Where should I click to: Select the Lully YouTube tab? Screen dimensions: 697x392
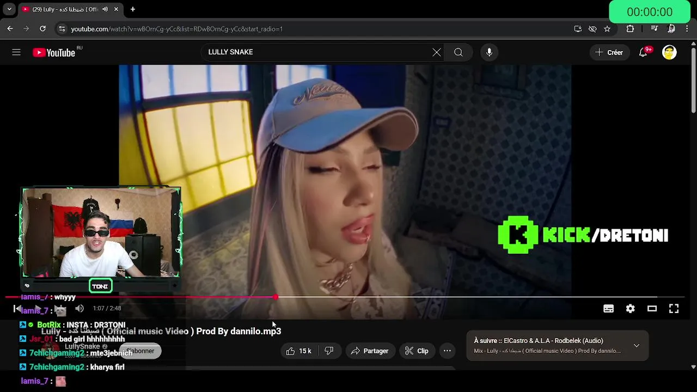(x=65, y=9)
